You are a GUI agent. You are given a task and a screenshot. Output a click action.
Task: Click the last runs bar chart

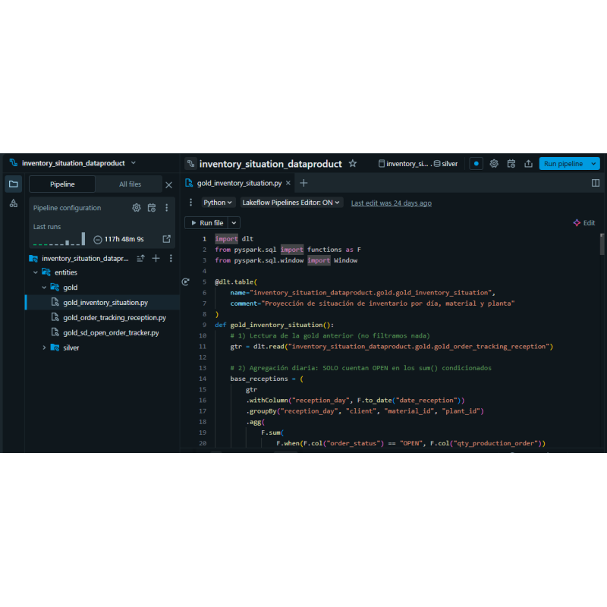(x=59, y=238)
